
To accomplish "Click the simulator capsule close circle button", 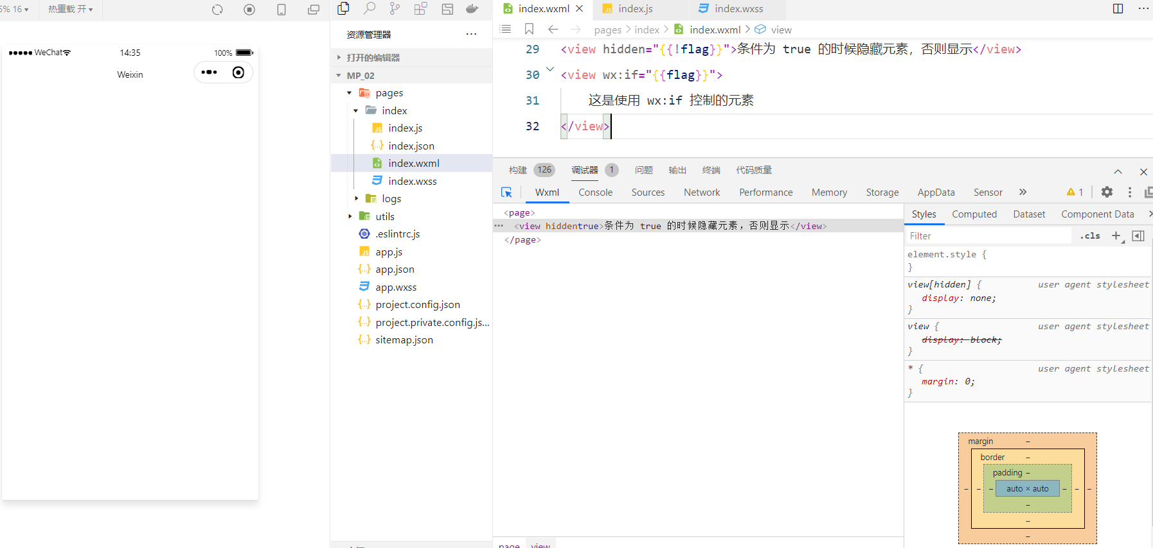I will pyautogui.click(x=238, y=72).
